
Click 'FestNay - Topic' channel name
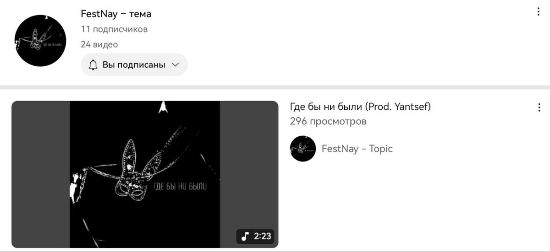[357, 149]
